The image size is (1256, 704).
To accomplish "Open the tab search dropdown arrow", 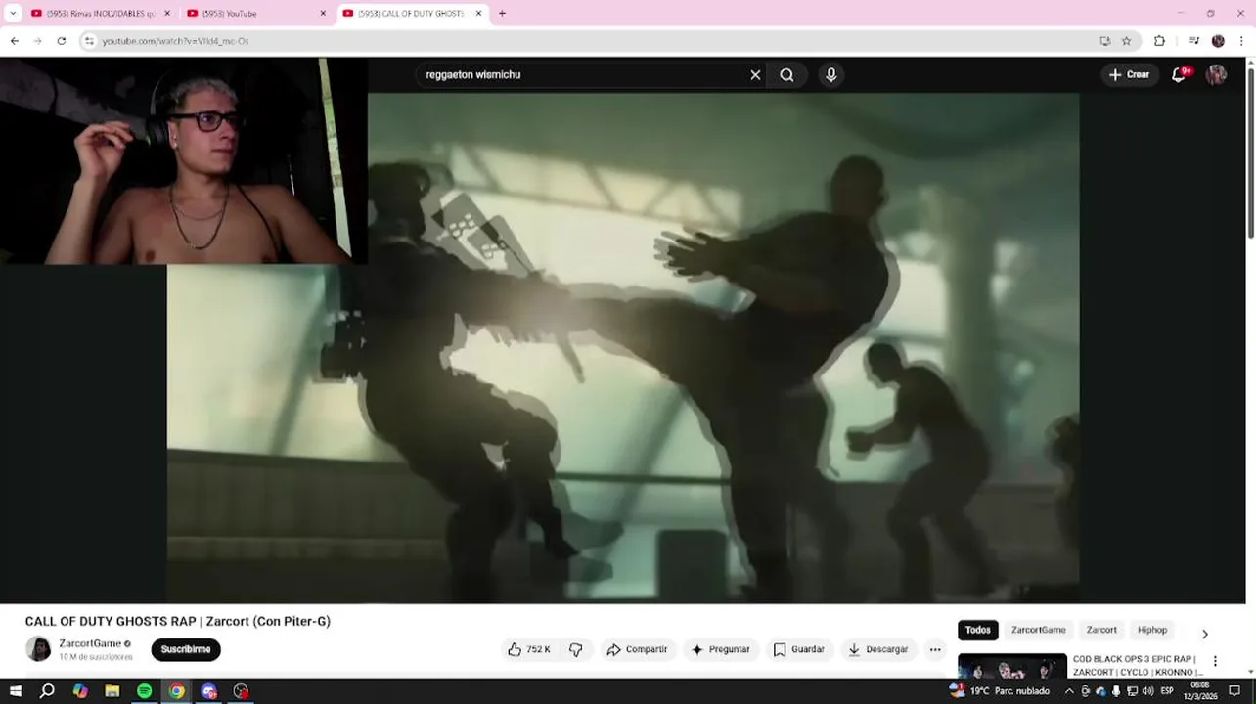I will (13, 14).
